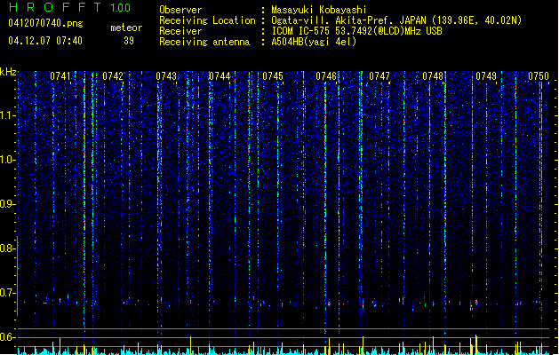Click the Receiver label
559x355 pixels.
point(180,31)
